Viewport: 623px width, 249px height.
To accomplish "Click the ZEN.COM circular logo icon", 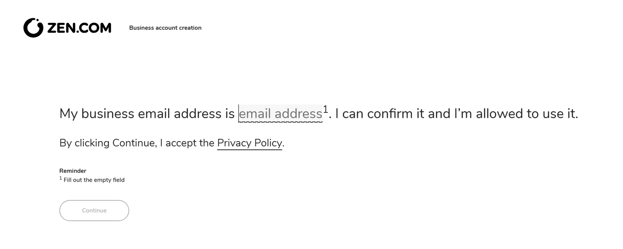I will coord(33,28).
